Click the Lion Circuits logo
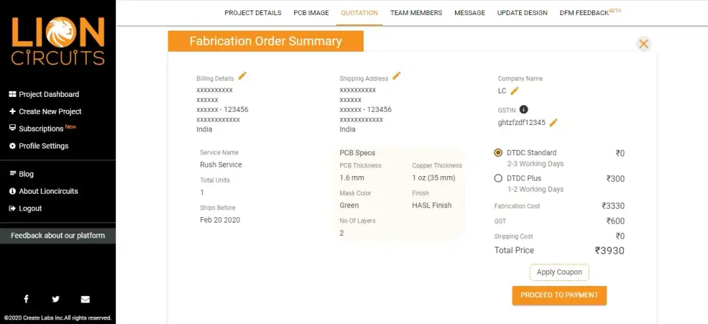Image resolution: width=708 pixels, height=324 pixels. click(x=58, y=41)
